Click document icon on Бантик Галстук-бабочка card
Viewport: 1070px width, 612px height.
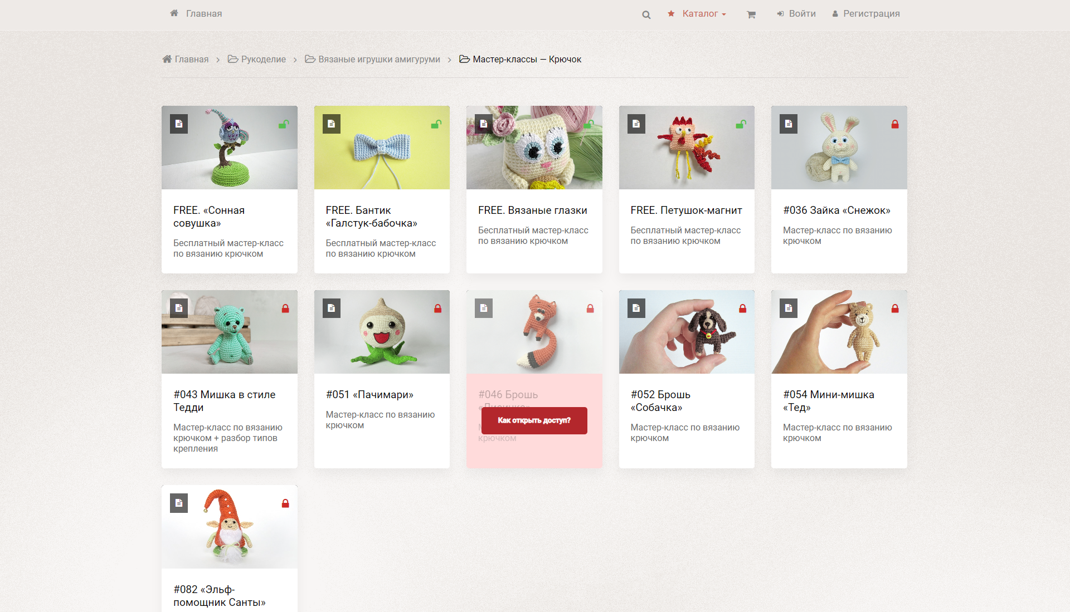(332, 124)
